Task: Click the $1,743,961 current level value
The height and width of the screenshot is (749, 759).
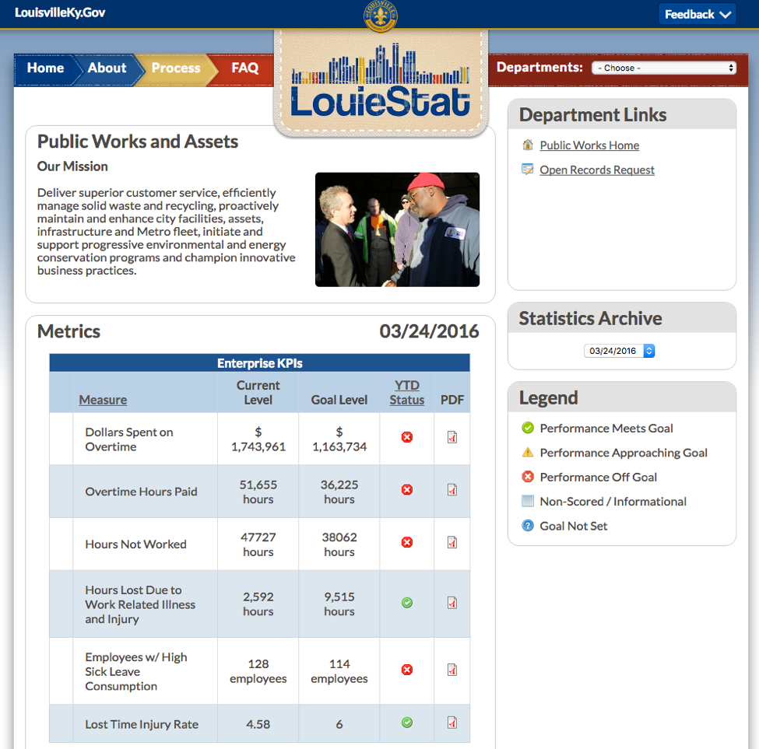Action: pyautogui.click(x=258, y=439)
